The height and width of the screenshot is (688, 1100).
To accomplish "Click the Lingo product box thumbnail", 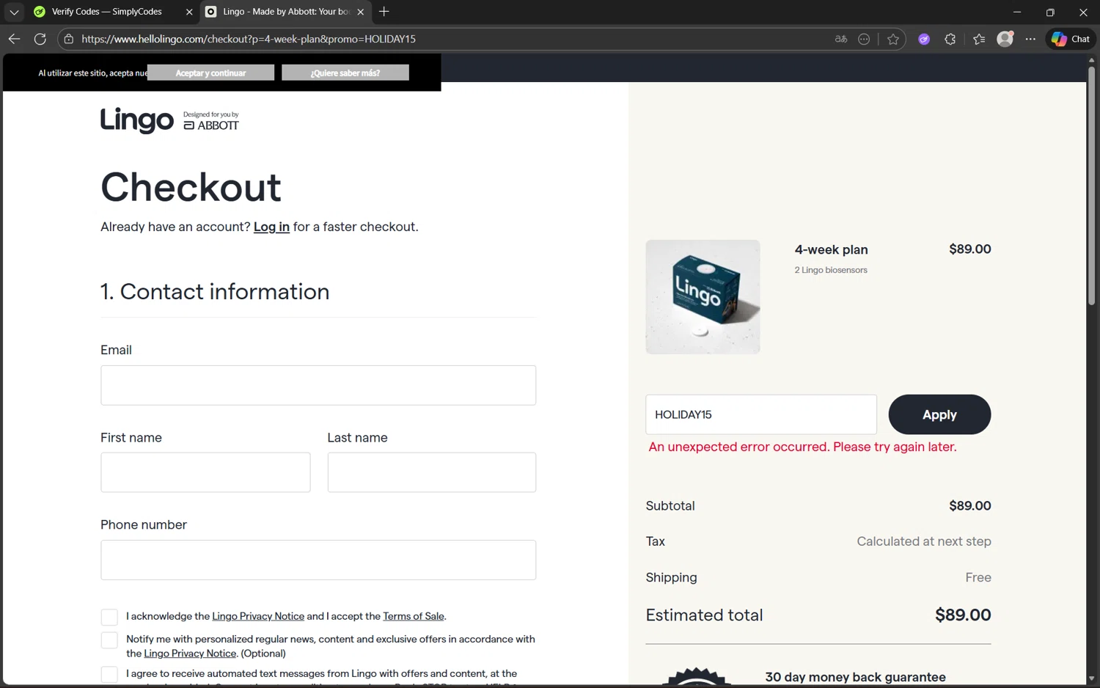I will 703,297.
